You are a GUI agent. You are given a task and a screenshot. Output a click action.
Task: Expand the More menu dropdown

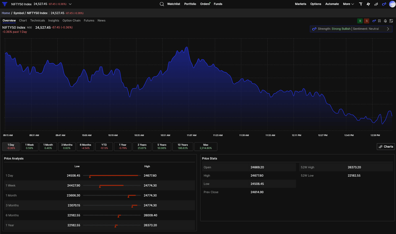[349, 4]
